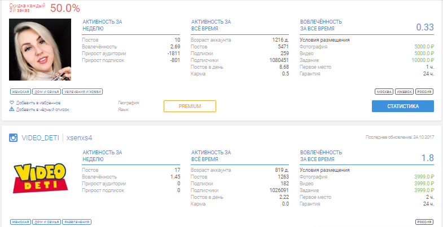This screenshot has height=227, width=443.
Task: Select the УВЛЕЧЕНИЯ И ХОББИ tag
Action: tap(82, 92)
